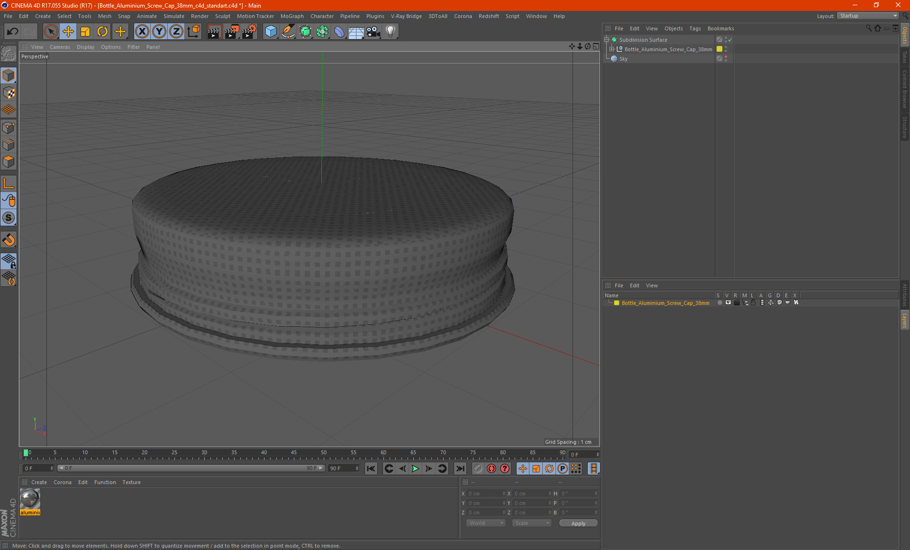This screenshot has width=910, height=550.
Task: Click the Locked Workplane icon
Action: [9, 261]
